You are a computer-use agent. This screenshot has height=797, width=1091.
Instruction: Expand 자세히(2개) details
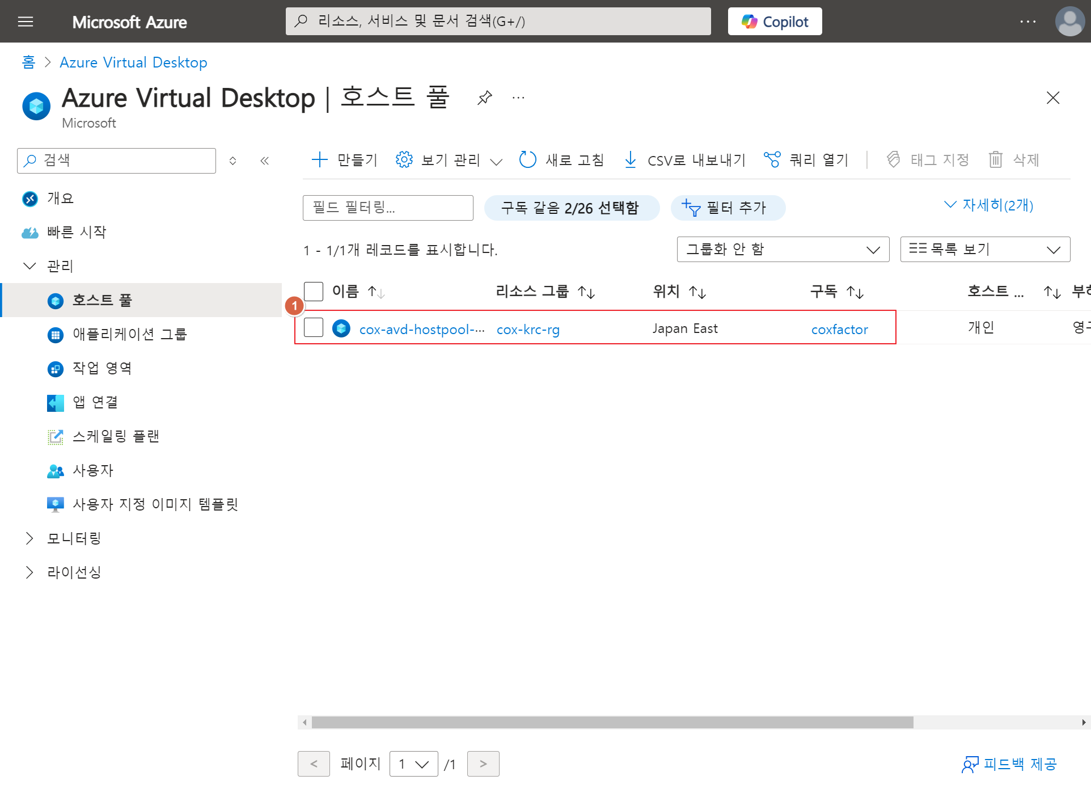pyautogui.click(x=988, y=205)
